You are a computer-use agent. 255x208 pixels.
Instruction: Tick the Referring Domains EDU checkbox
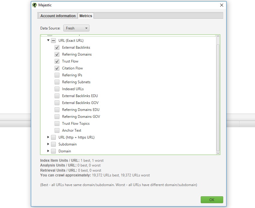click(57, 110)
